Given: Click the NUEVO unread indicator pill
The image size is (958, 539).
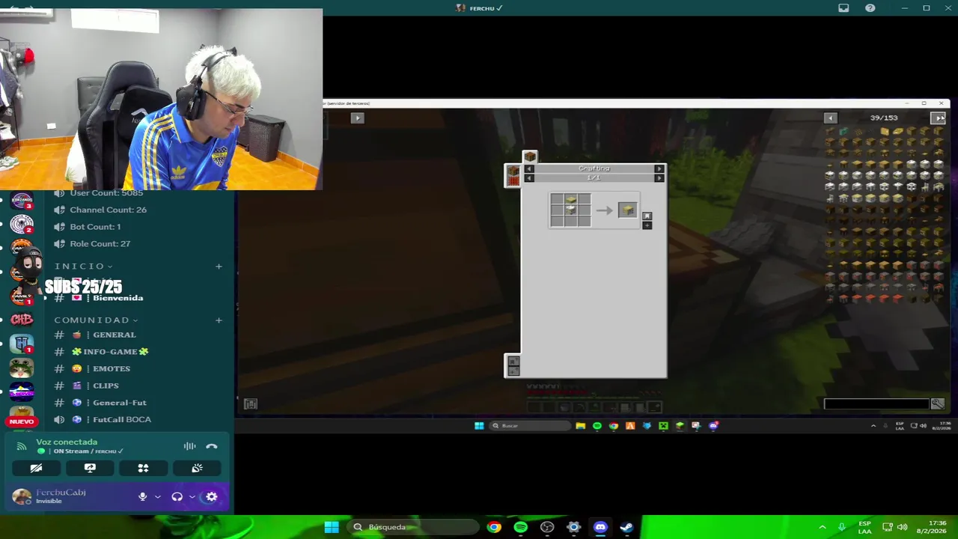Looking at the screenshot, I should click(22, 421).
